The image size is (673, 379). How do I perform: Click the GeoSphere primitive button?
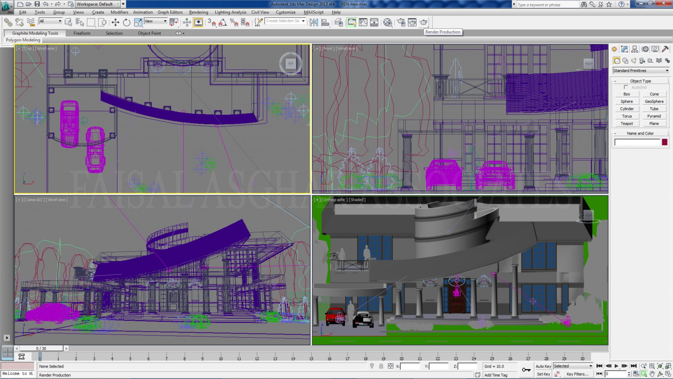tap(654, 101)
